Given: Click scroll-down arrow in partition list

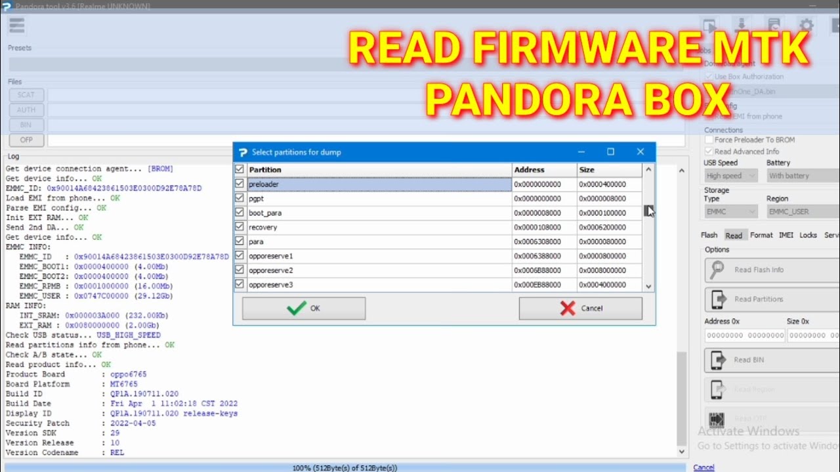Looking at the screenshot, I should coord(648,286).
